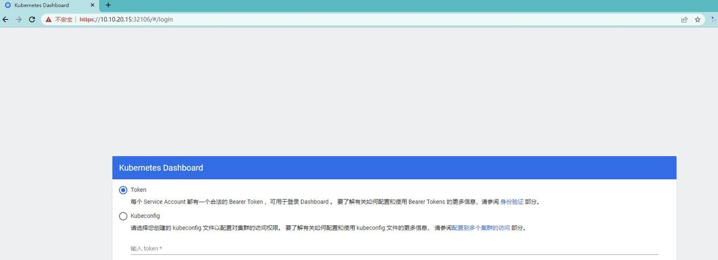Viewport: 718px width, 260px height.
Task: Click the share page icon in address bar
Action: (x=684, y=19)
